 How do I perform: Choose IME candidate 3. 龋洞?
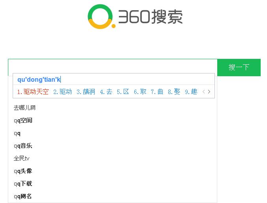click(86, 92)
